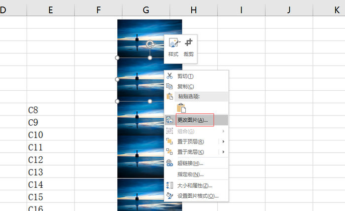
Task: Open the 样式 dropdown arrow
Action: (180, 42)
